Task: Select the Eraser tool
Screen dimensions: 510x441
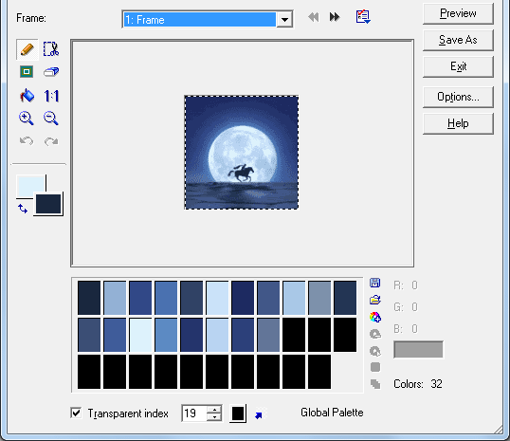Action: (x=51, y=71)
